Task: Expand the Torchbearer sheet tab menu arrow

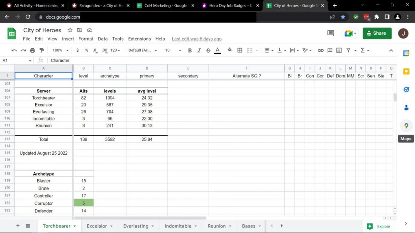Action: [x=75, y=226]
